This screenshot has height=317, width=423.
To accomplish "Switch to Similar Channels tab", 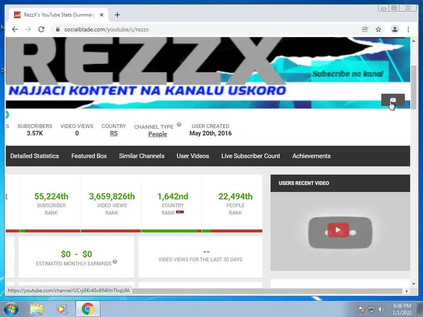I will pos(142,156).
